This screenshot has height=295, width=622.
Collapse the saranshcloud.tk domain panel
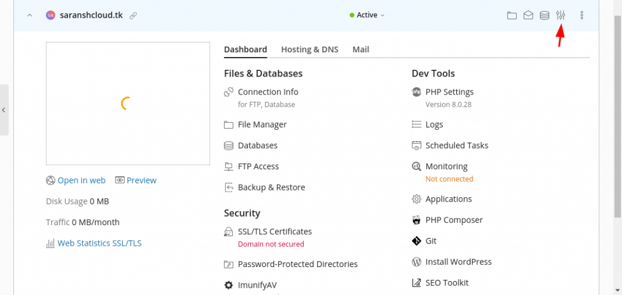coord(29,15)
